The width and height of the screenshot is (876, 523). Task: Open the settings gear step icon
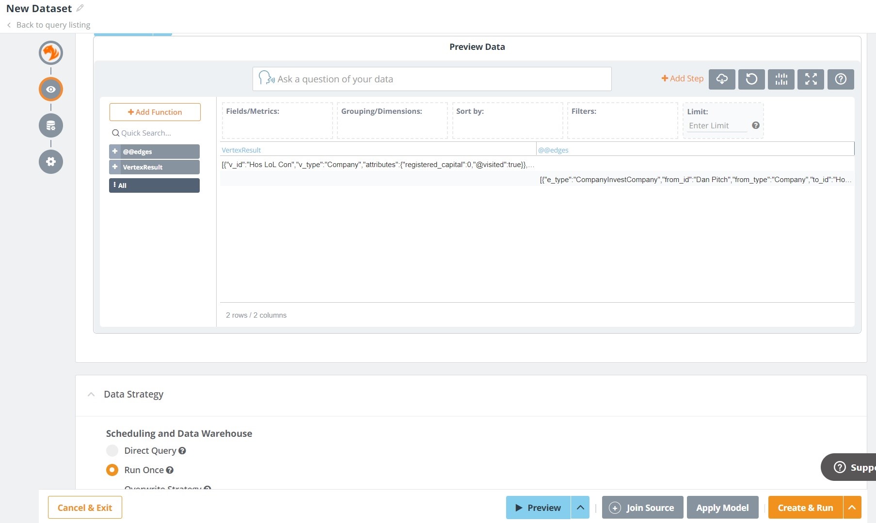pyautogui.click(x=50, y=162)
